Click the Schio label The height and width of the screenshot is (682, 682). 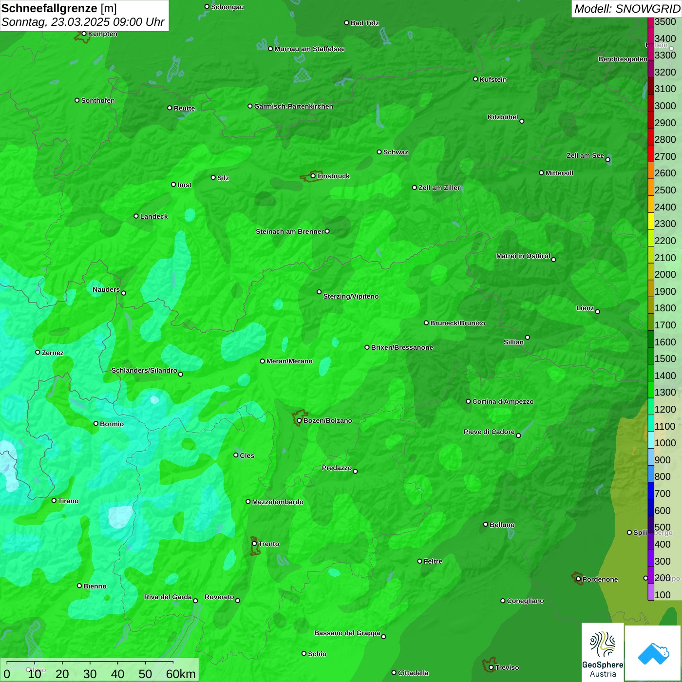pos(317,654)
